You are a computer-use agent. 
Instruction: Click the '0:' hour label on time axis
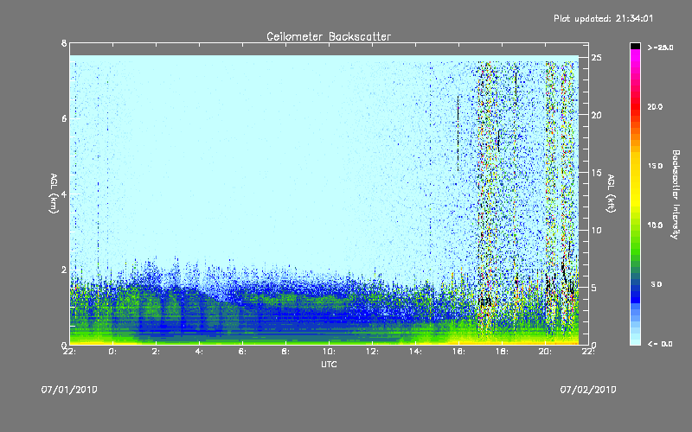click(x=112, y=352)
